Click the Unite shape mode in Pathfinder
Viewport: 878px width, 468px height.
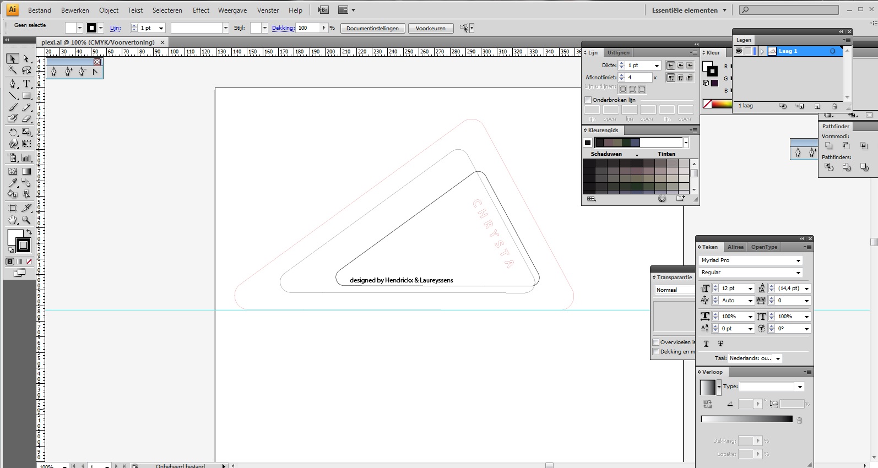[828, 146]
